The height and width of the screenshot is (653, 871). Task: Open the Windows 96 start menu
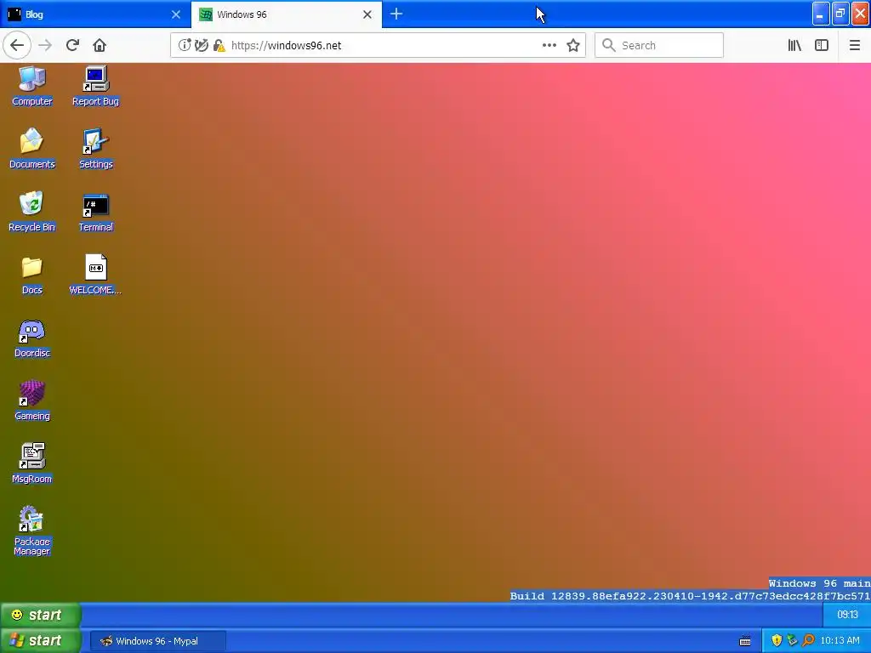41,615
